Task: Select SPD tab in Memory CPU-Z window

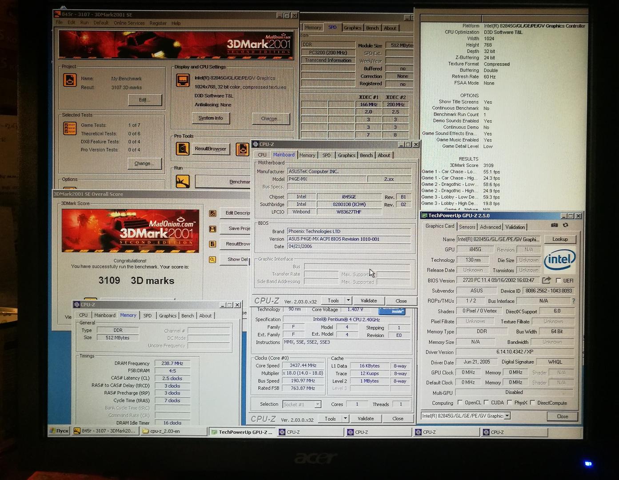Action: pyautogui.click(x=148, y=316)
